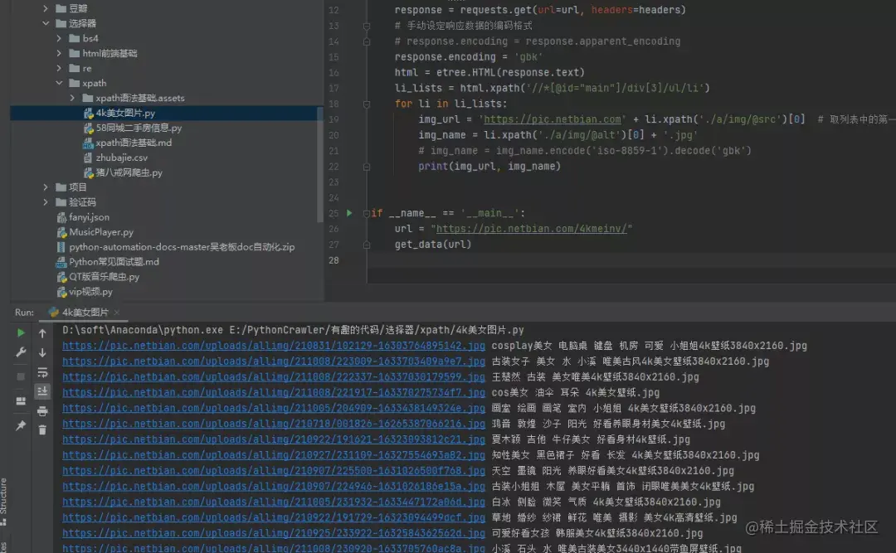Click the 豆瓣 folder icon
This screenshot has height=553, width=896.
[x=61, y=8]
